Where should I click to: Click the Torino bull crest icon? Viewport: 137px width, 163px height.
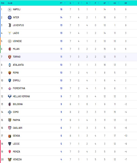(10, 57)
